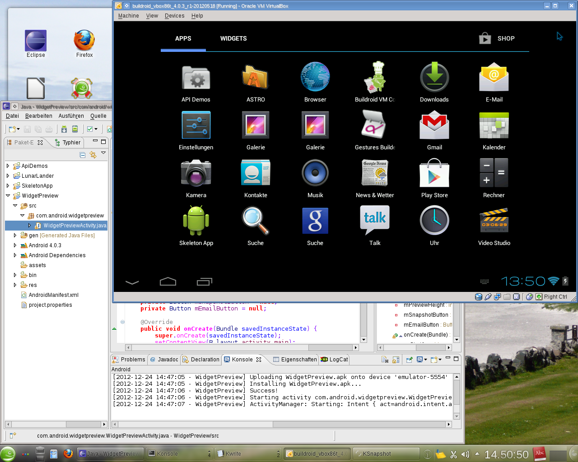Toggle Link with Editor in Package Explorer
The image size is (578, 462).
click(x=93, y=155)
